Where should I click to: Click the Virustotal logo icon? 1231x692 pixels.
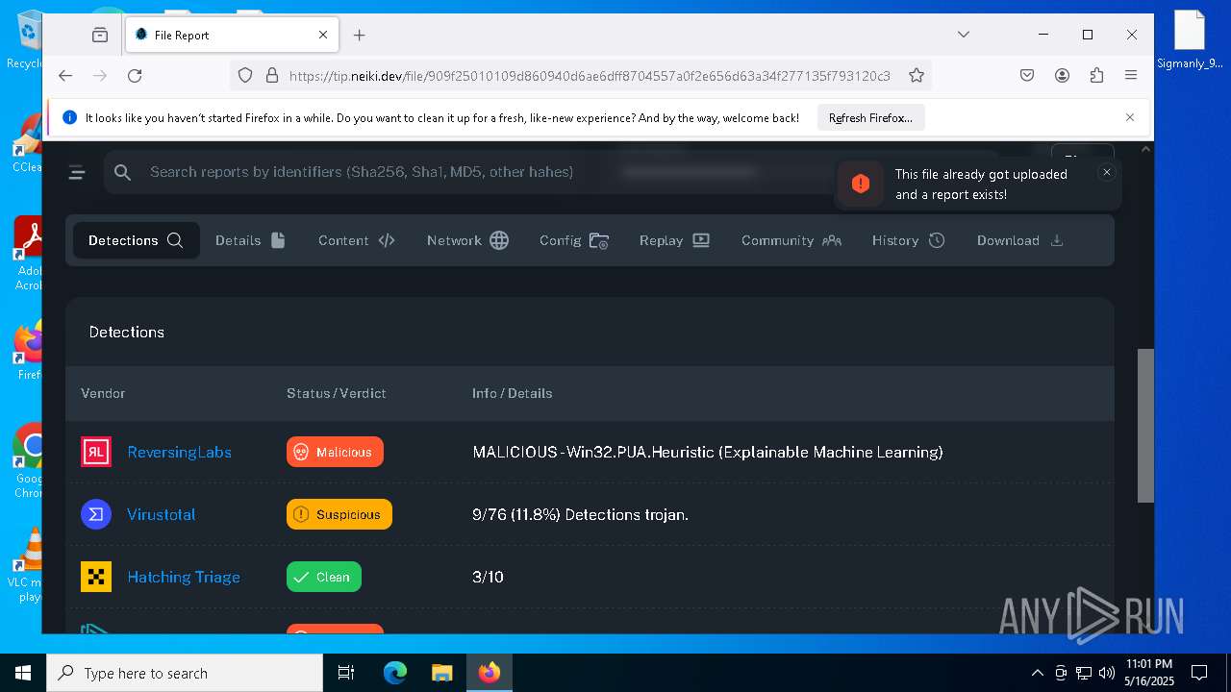[96, 514]
